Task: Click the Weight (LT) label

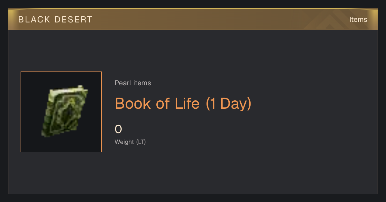Action: click(130, 142)
